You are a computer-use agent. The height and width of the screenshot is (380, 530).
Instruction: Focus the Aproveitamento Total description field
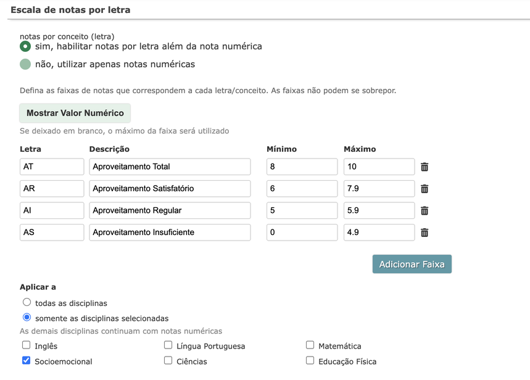pyautogui.click(x=170, y=167)
